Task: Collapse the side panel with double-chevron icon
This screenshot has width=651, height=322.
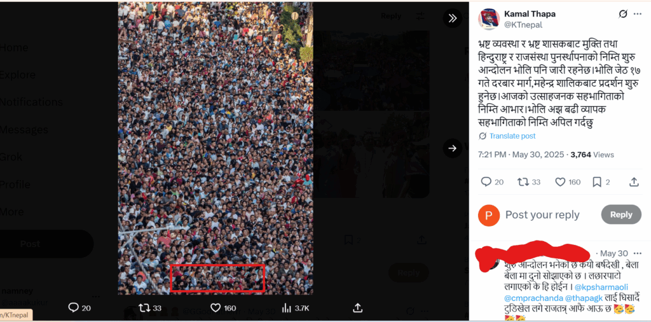Action: click(x=452, y=18)
